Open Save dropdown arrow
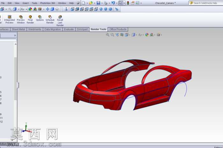The image size is (223, 148). pos(102,3)
